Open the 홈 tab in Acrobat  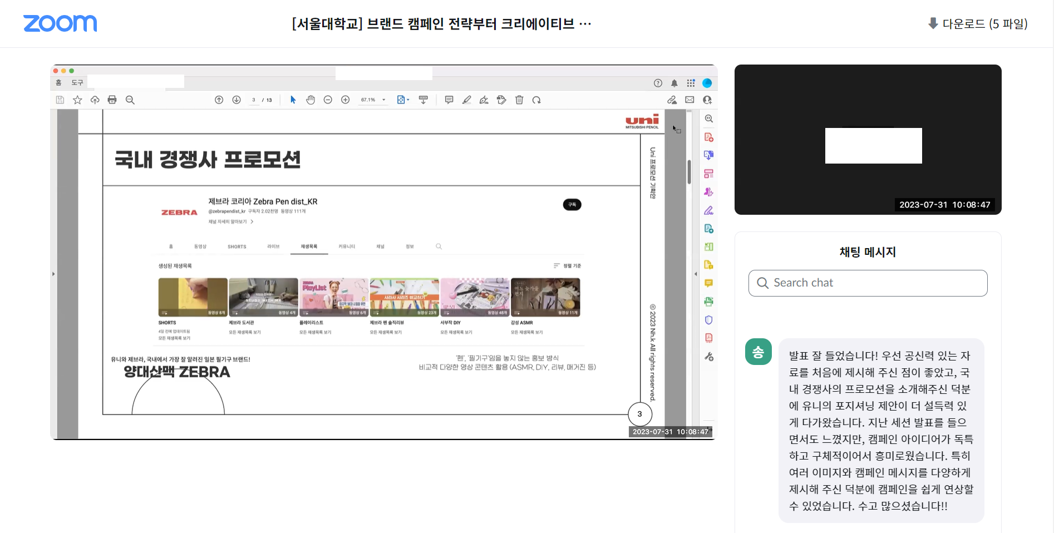[x=58, y=82]
